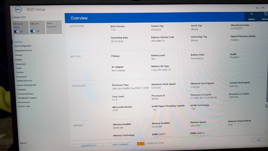
Task: Click the EXIT button
Action: 259,140
